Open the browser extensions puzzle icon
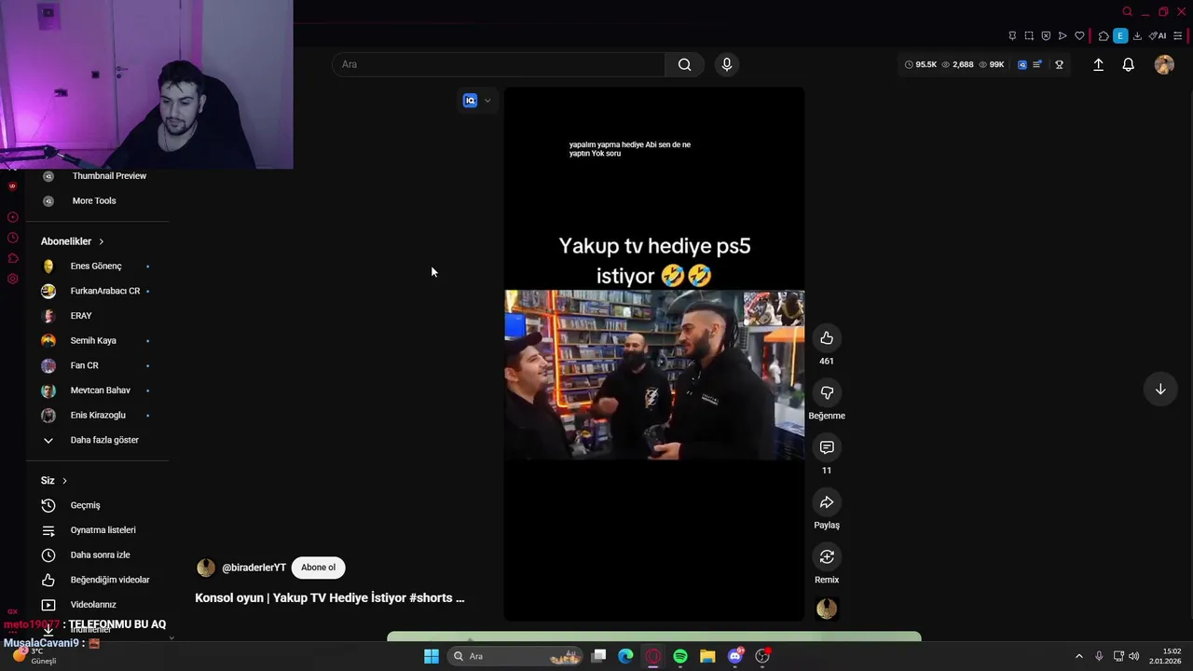This screenshot has width=1193, height=671. pyautogui.click(x=1104, y=35)
